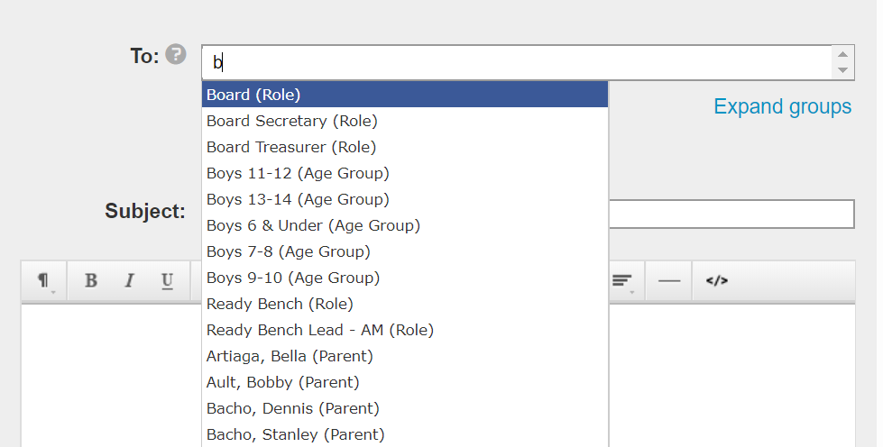Toggle italic formatting
This screenshot has height=447, width=883.
pyautogui.click(x=129, y=280)
